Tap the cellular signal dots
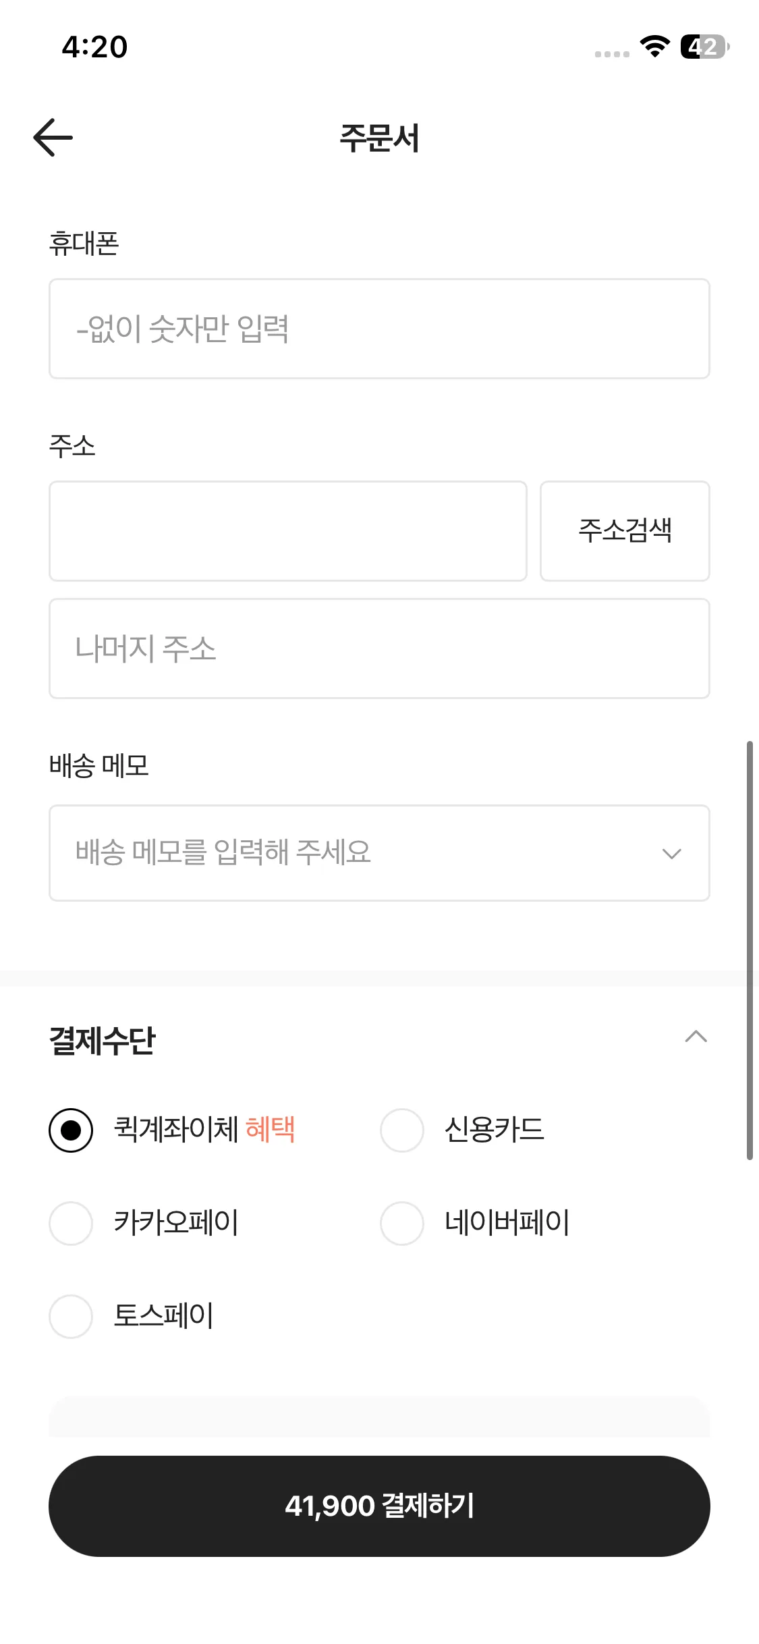 point(612,54)
